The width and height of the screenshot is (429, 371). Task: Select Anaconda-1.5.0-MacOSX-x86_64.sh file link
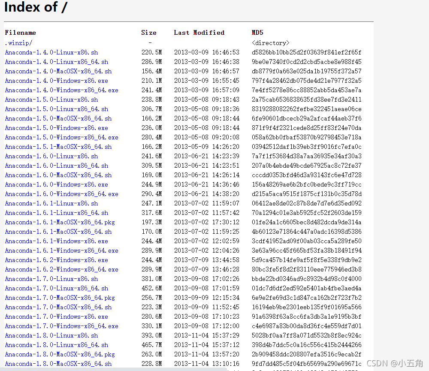pos(58,118)
